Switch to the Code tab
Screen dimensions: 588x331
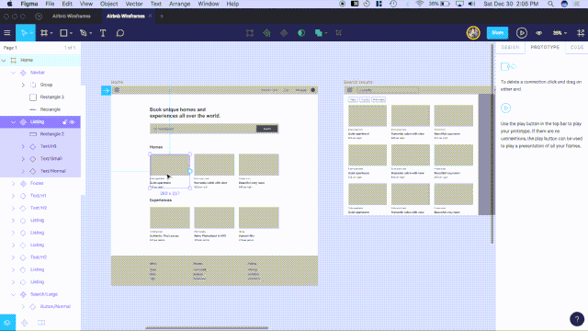click(x=577, y=47)
